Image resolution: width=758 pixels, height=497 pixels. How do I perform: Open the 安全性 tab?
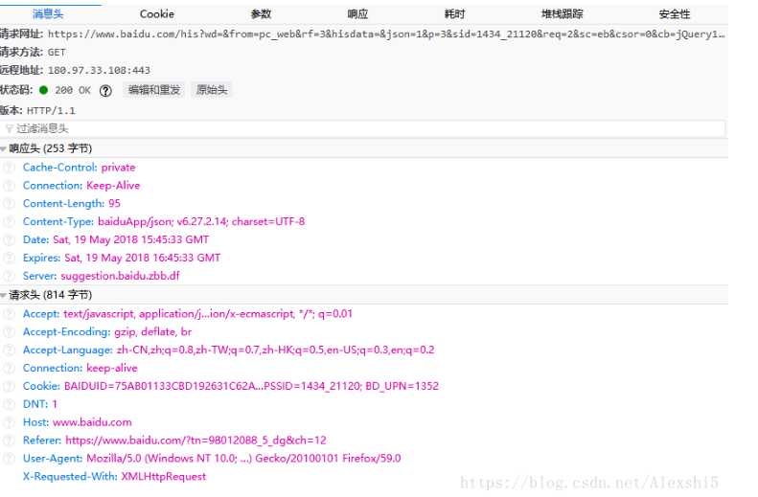coord(675,14)
